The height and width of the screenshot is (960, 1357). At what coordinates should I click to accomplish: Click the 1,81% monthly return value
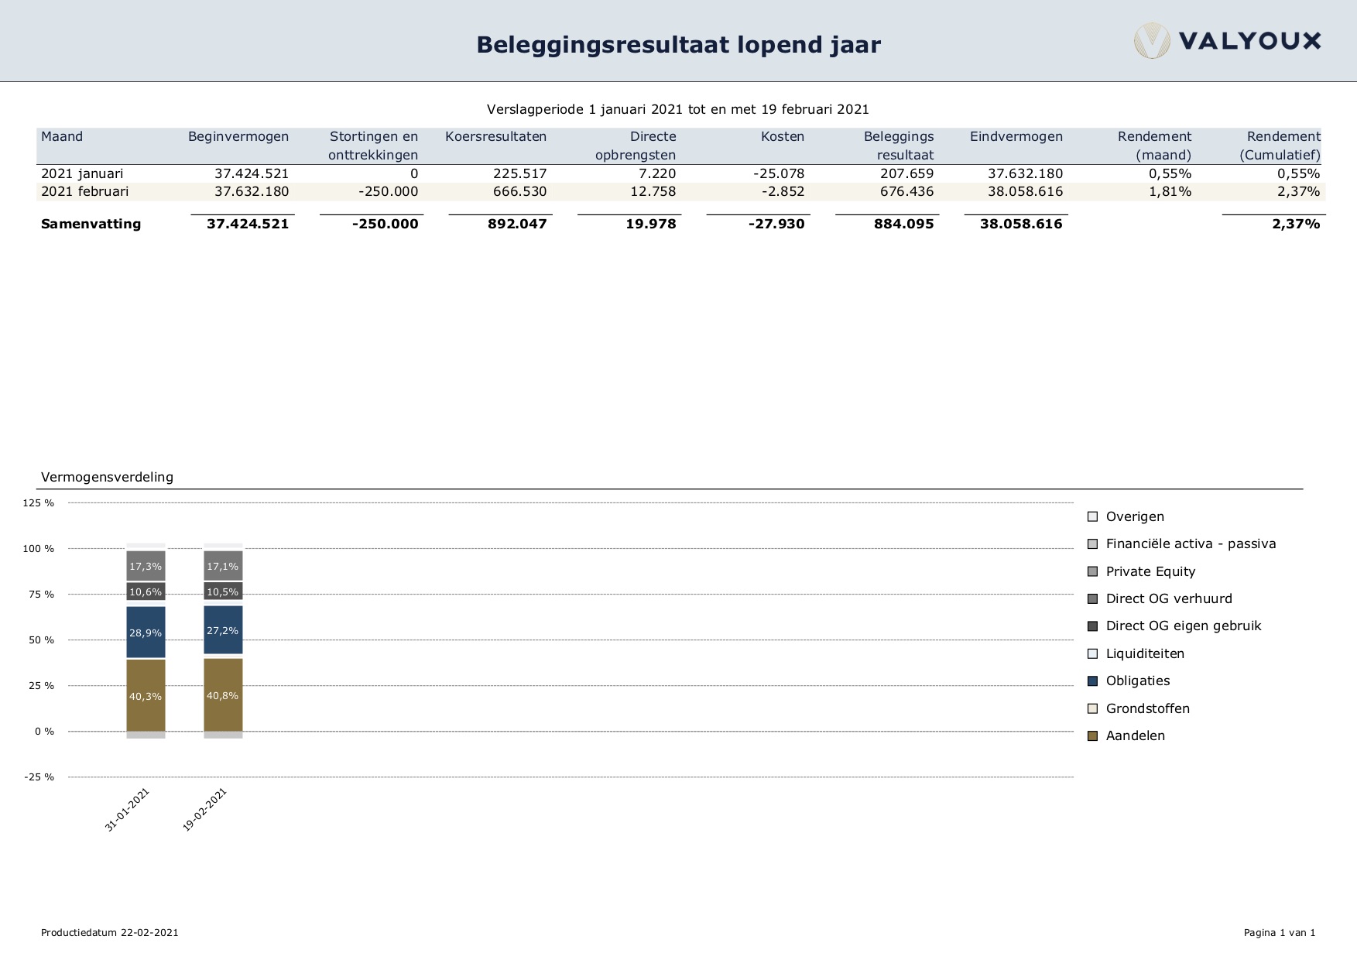[1170, 191]
